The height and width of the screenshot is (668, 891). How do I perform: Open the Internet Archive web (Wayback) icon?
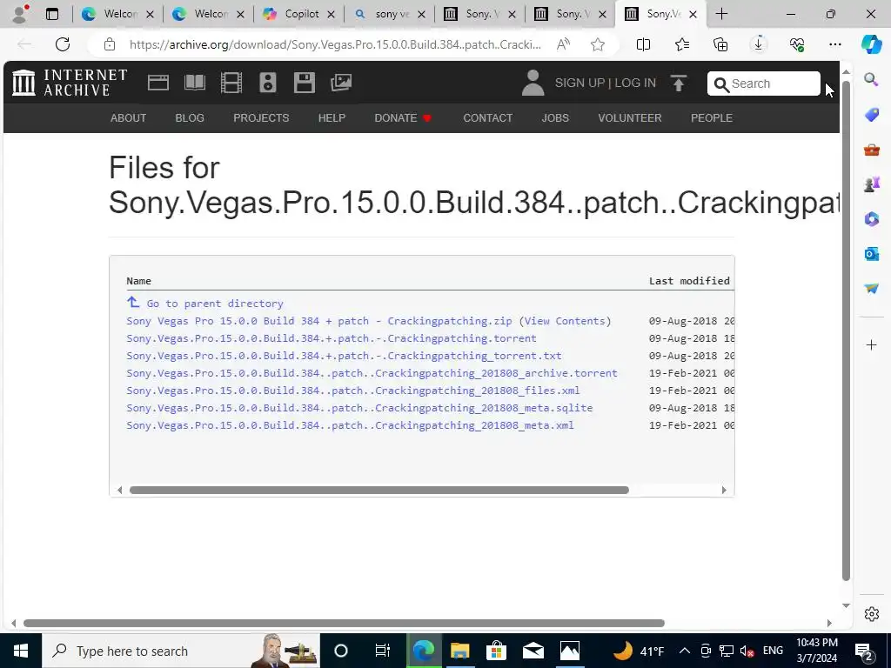pos(158,83)
